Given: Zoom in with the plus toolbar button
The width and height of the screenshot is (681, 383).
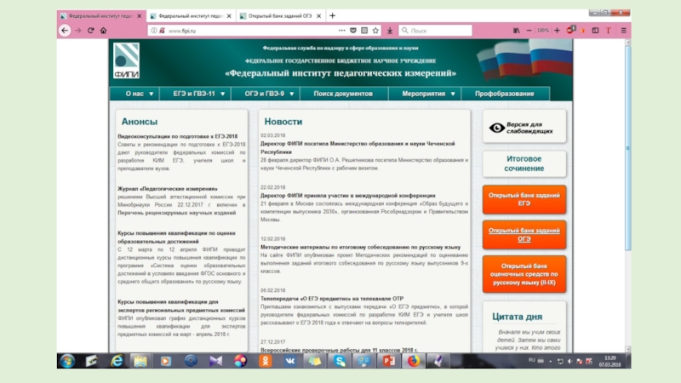Looking at the screenshot, I should 558,31.
